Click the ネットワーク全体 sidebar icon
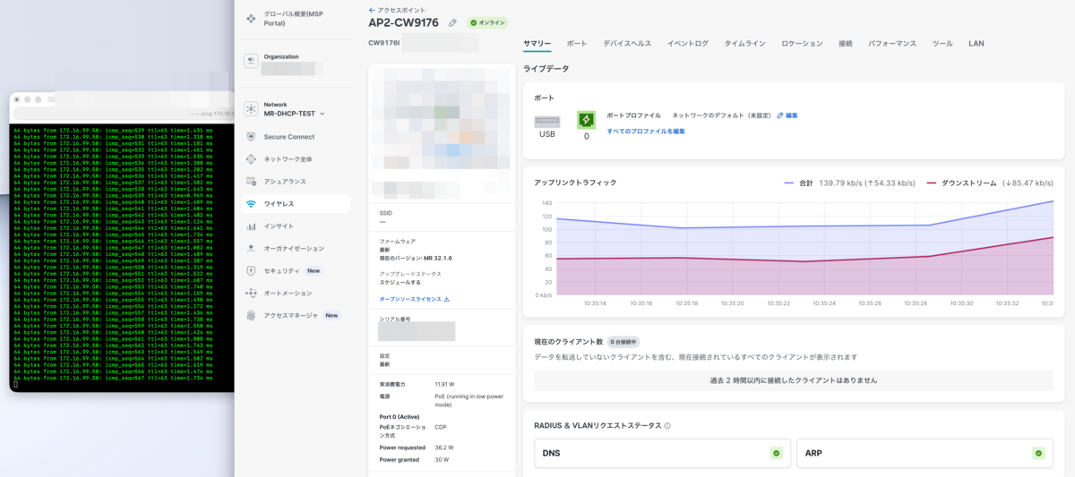Viewport: 1075px width, 477px height. pyautogui.click(x=251, y=159)
